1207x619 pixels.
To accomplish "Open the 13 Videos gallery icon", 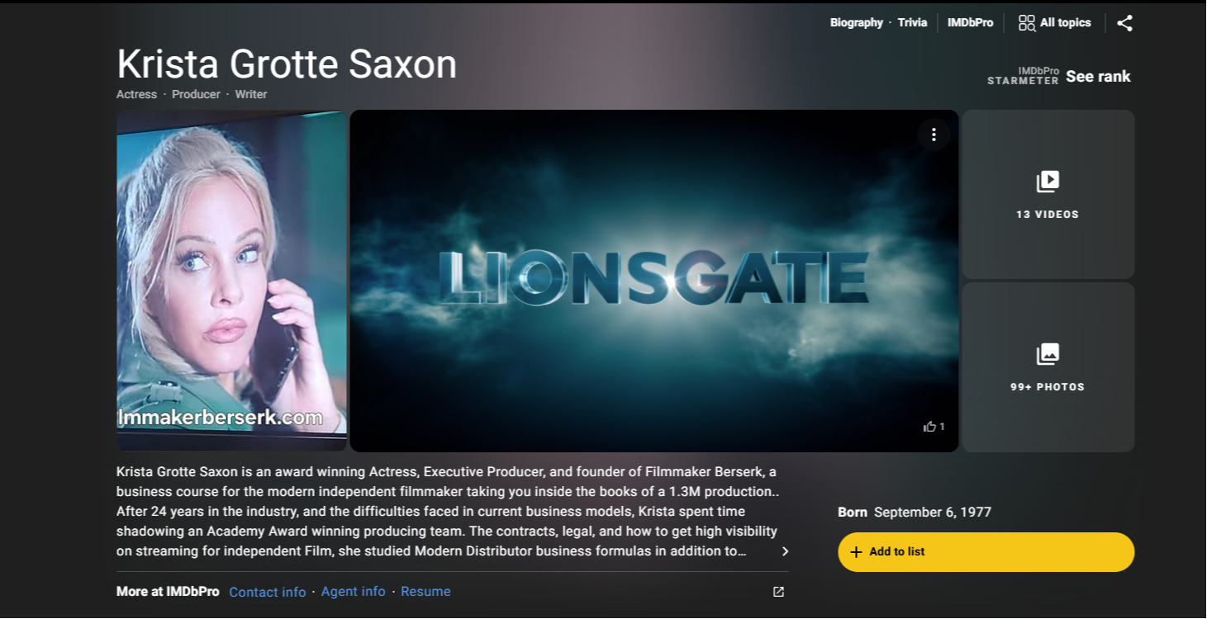I will 1048,182.
